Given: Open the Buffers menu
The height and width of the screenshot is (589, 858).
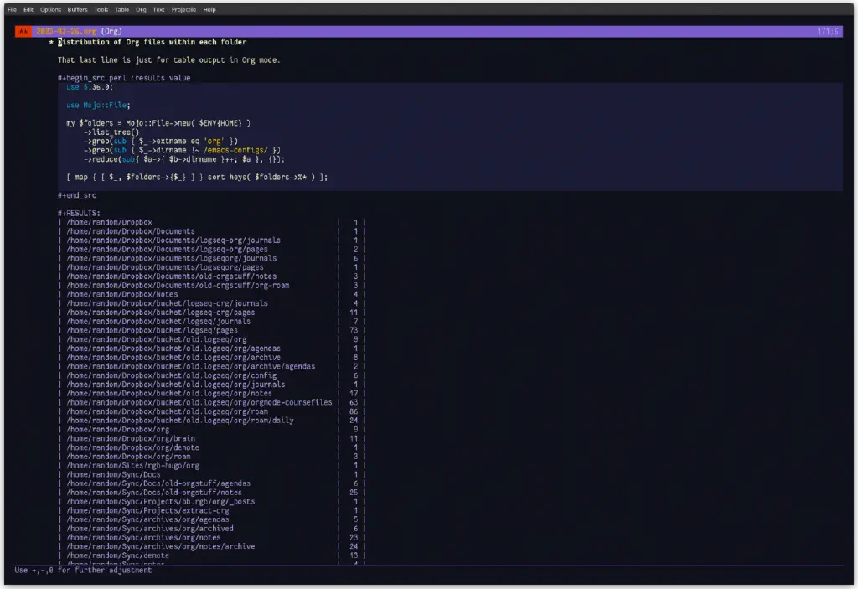Looking at the screenshot, I should [77, 9].
